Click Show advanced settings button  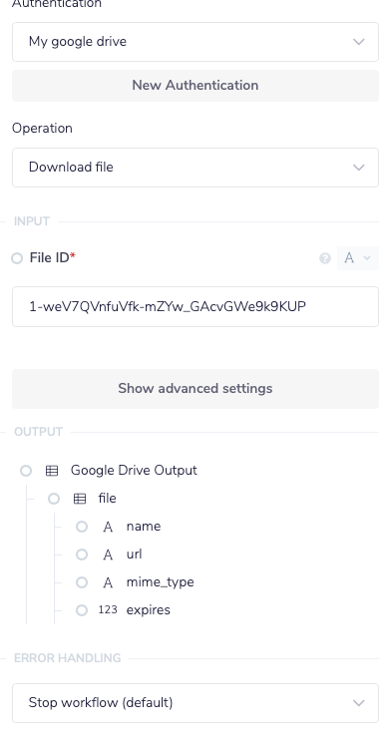[x=195, y=389]
